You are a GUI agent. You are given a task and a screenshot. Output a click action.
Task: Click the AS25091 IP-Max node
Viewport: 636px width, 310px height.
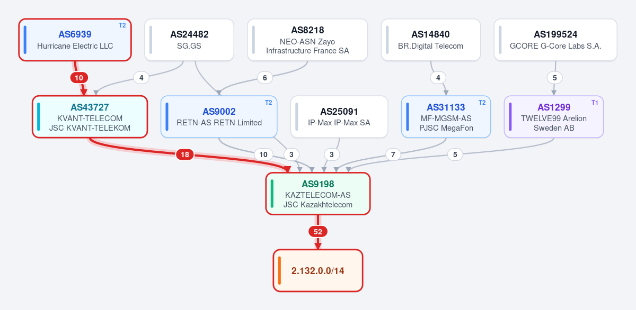(x=339, y=117)
